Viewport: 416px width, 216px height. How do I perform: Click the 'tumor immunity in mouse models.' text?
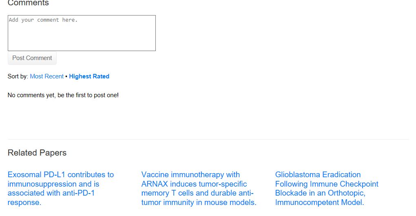coord(199,203)
